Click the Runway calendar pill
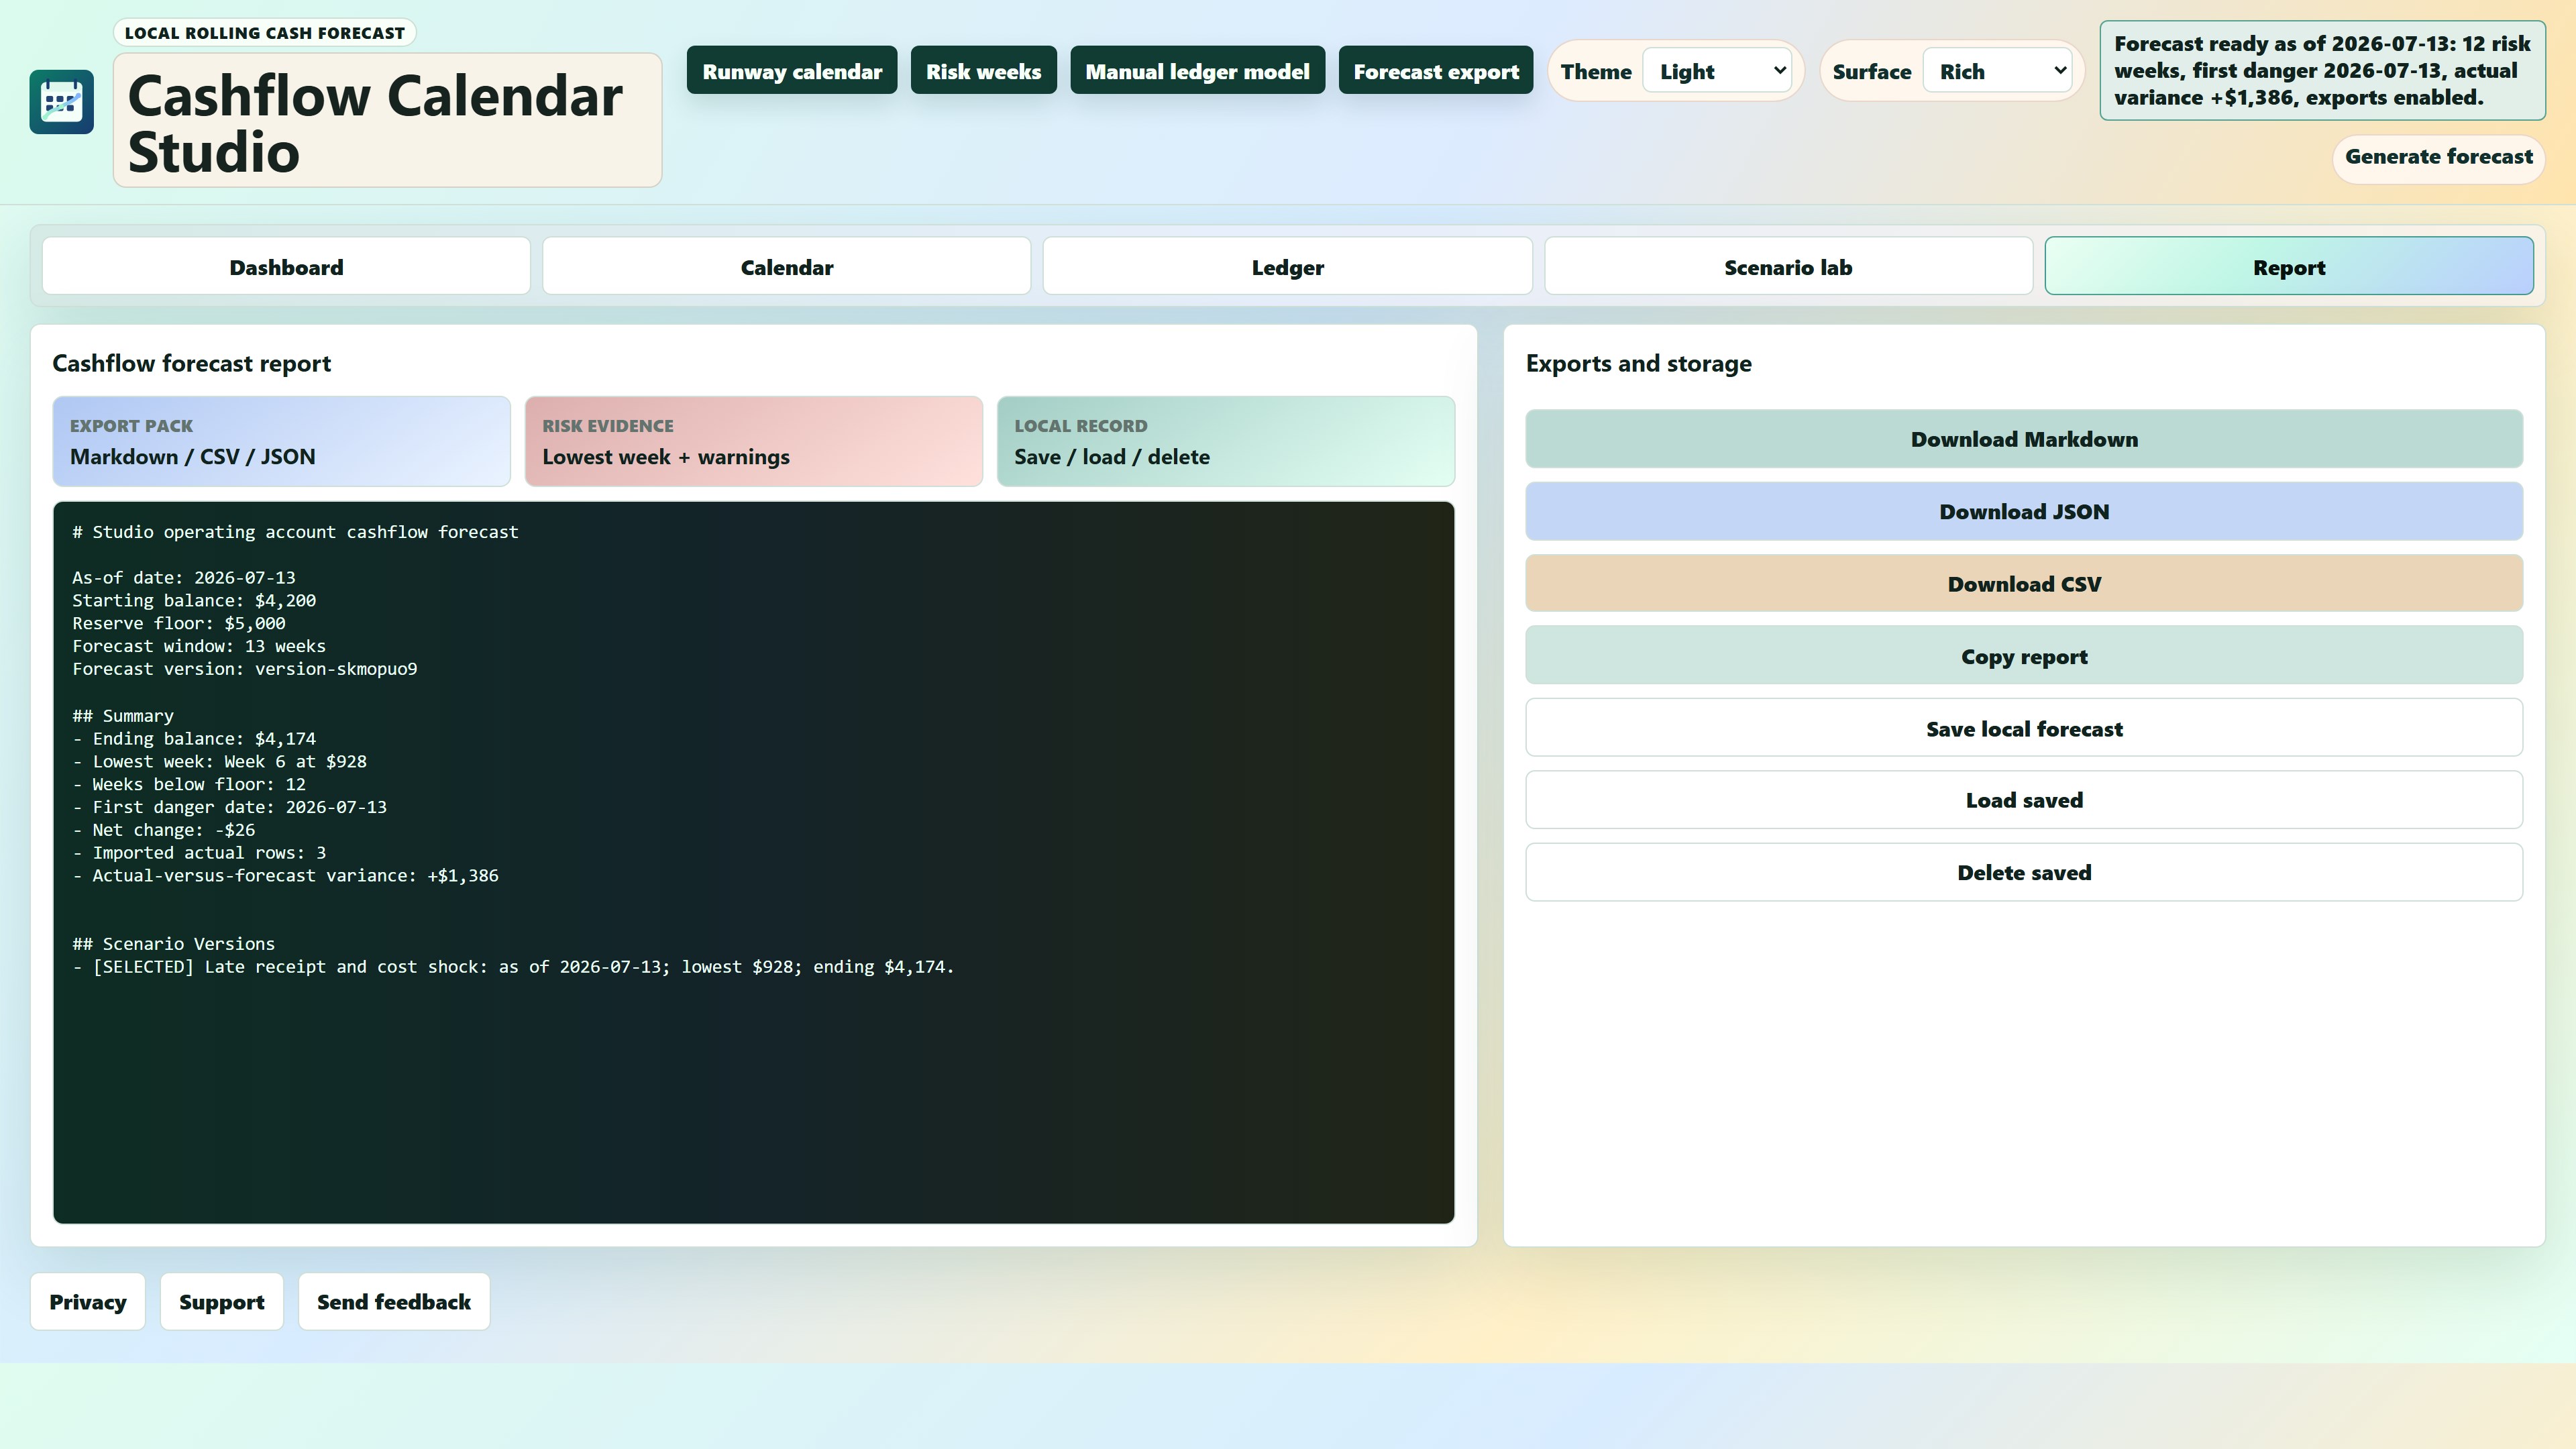 (792, 71)
